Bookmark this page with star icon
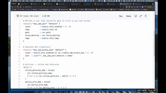Image resolution: width=166 pixels, height=93 pixels. click(x=123, y=7)
